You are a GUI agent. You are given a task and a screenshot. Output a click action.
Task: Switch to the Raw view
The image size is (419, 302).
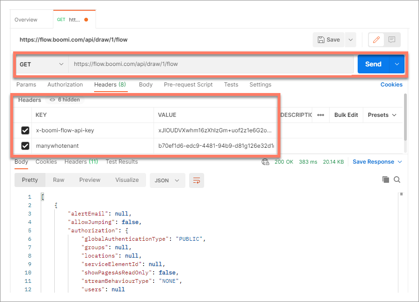[x=59, y=180]
